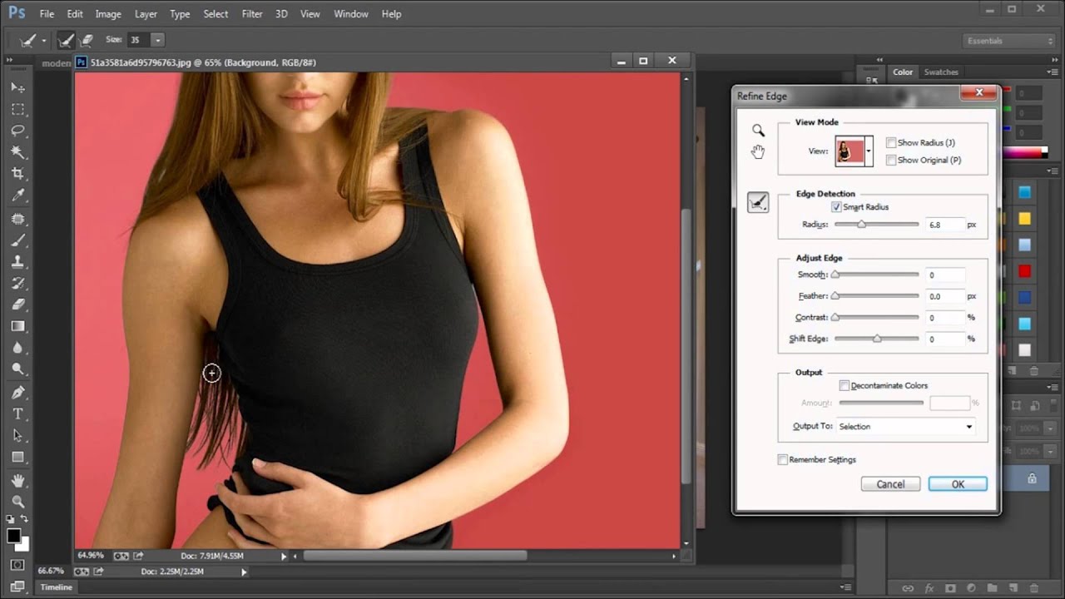Select the Healing Brush tool
Screen dimensions: 1065x599
point(17,219)
